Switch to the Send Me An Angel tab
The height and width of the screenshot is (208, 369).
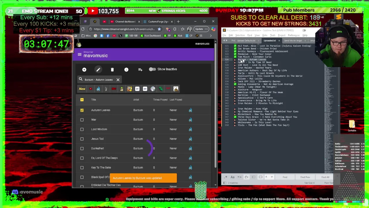pyautogui.click(x=293, y=41)
